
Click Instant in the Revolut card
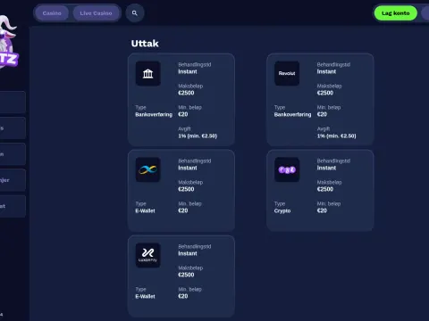[x=326, y=71]
